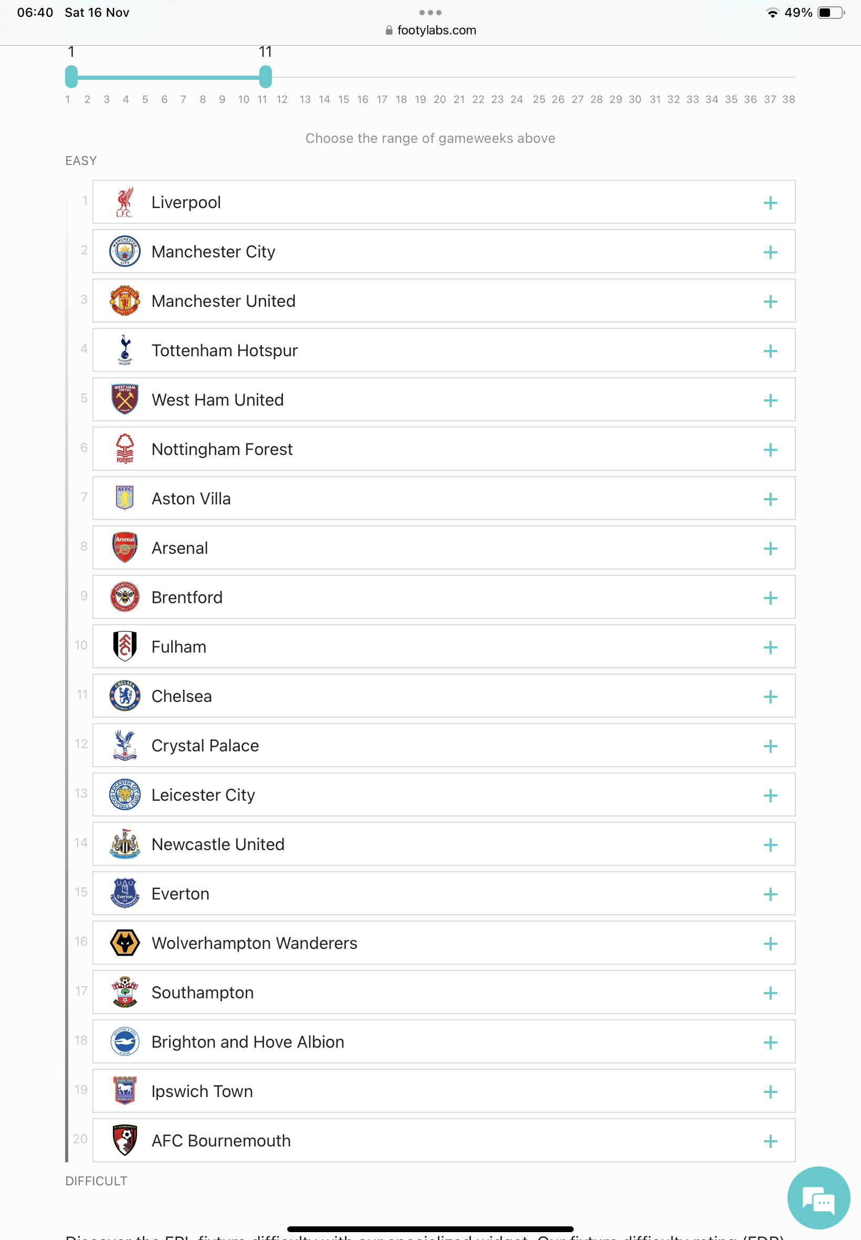This screenshot has width=861, height=1240.
Task: Expand Manchester United fixtures with plus
Action: tap(770, 302)
